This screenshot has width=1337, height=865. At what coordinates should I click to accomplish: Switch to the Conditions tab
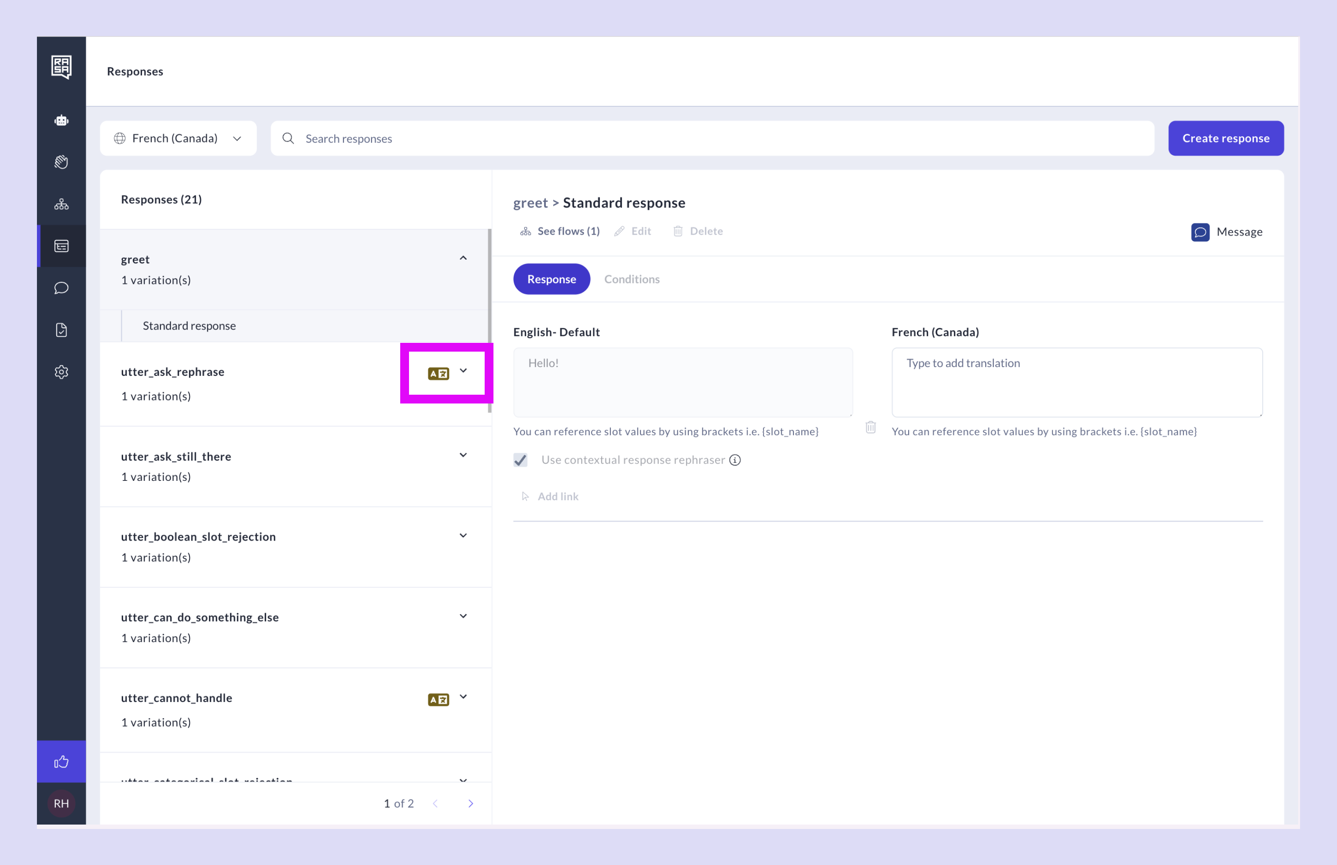(632, 279)
